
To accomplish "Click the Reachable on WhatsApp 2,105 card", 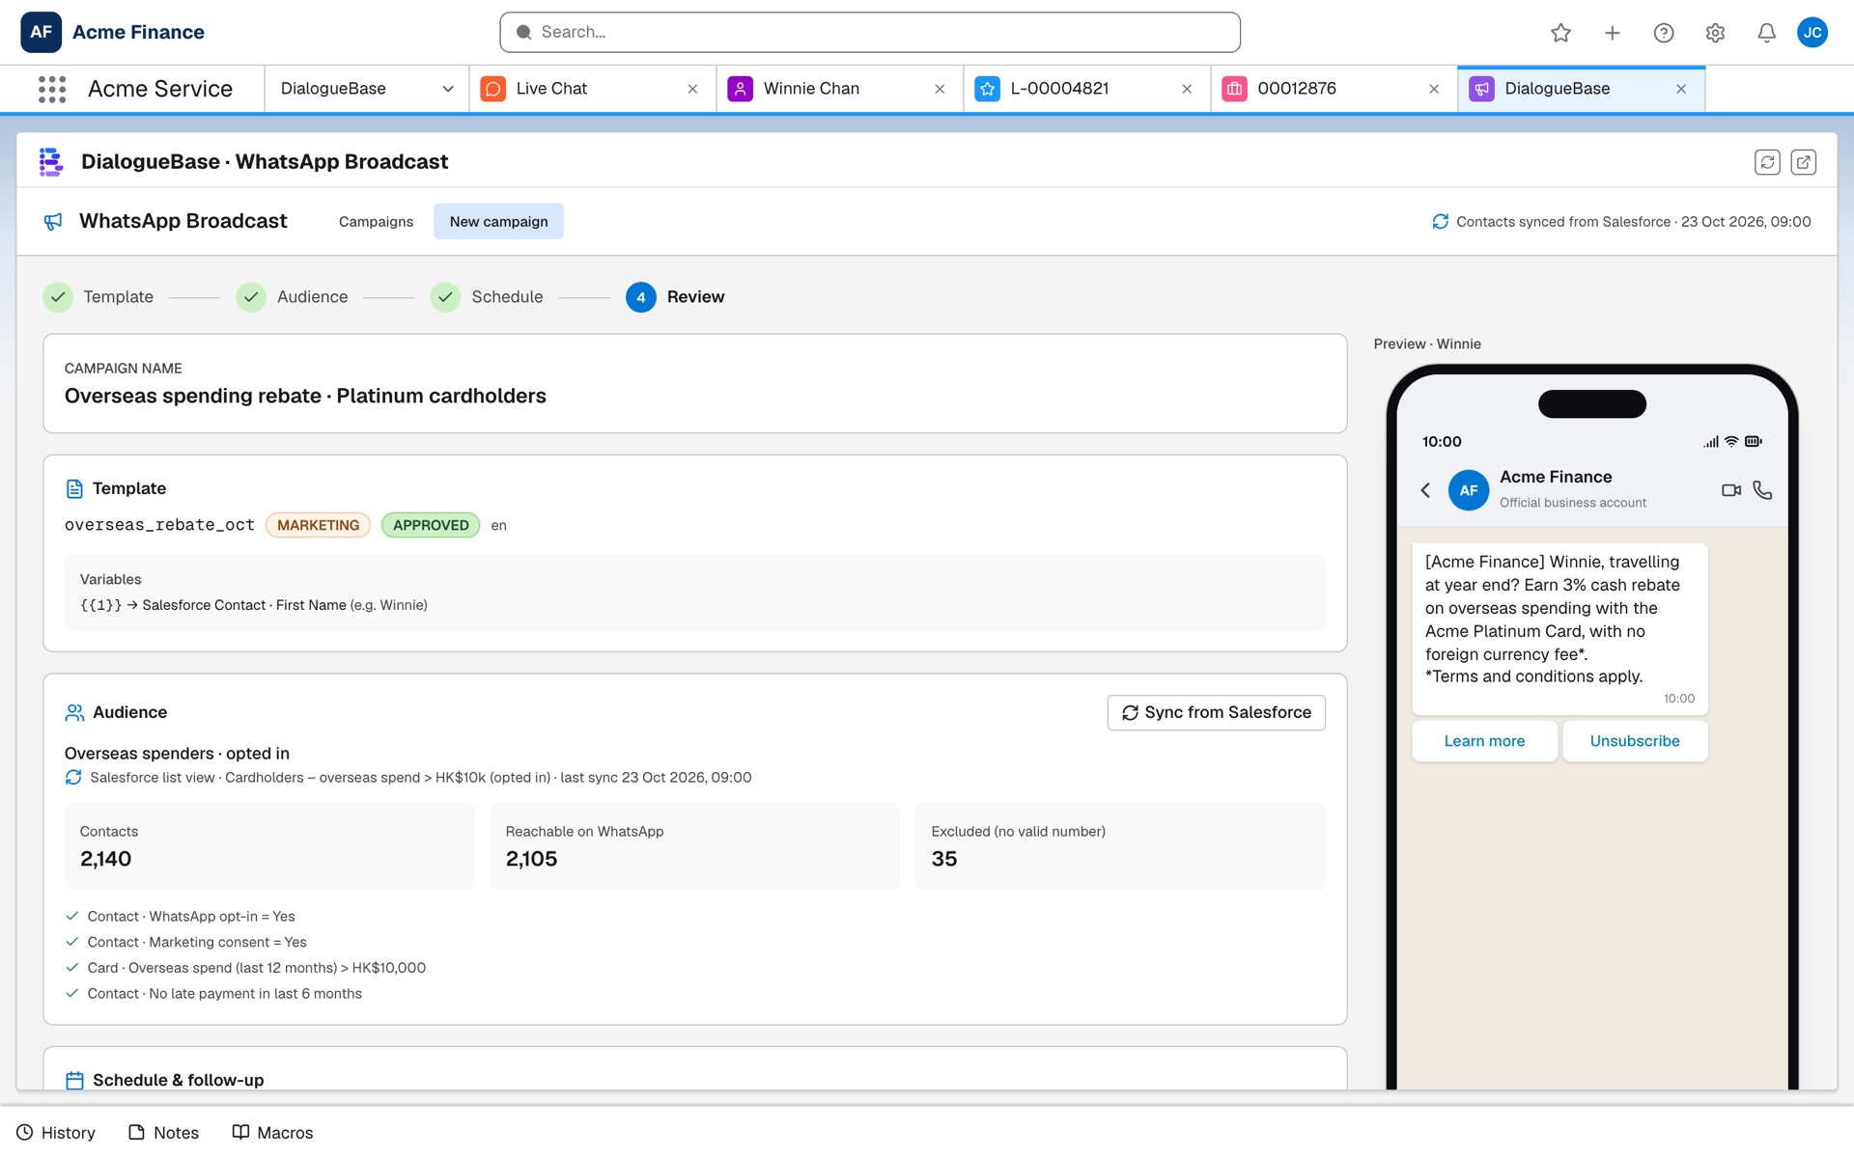I will (x=695, y=846).
